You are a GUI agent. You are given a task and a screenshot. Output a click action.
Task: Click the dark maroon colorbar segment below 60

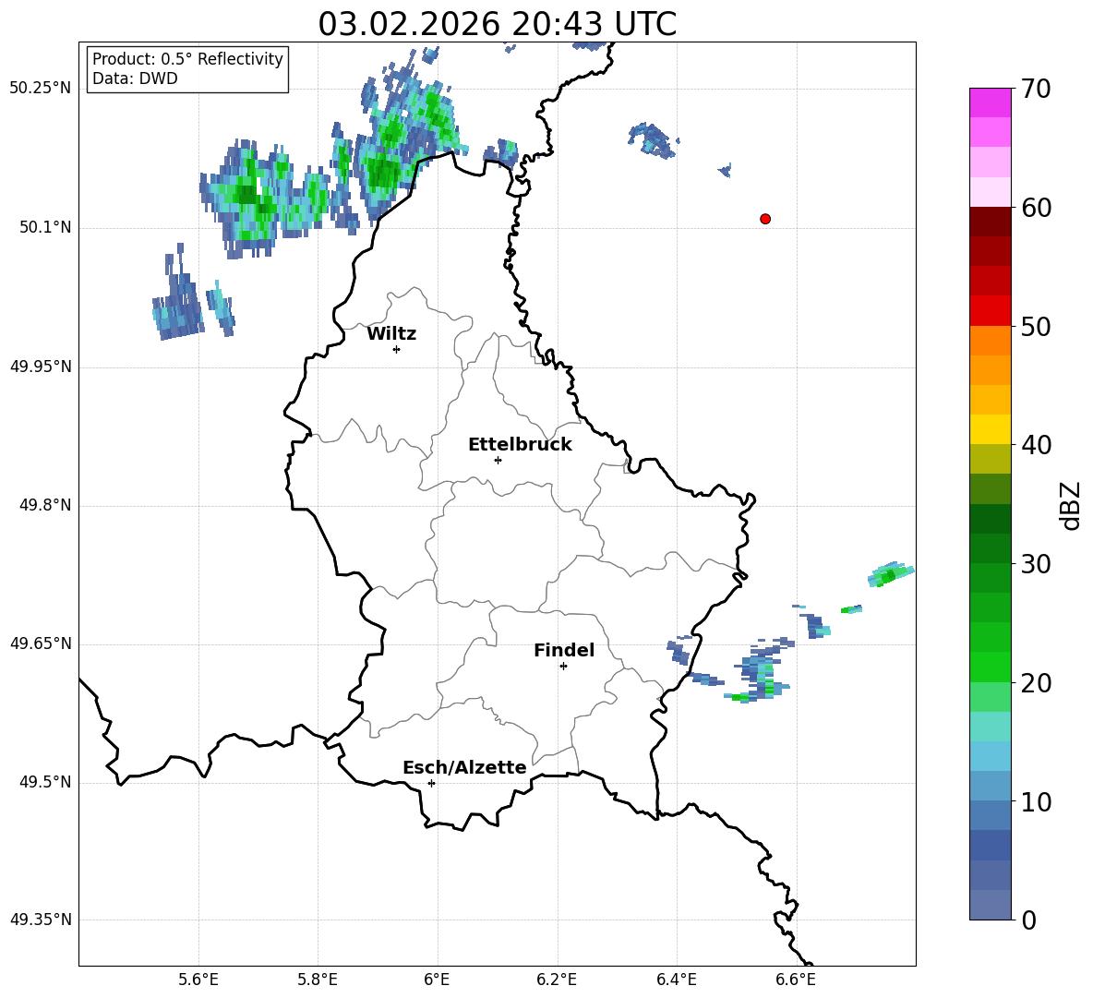pos(991,222)
